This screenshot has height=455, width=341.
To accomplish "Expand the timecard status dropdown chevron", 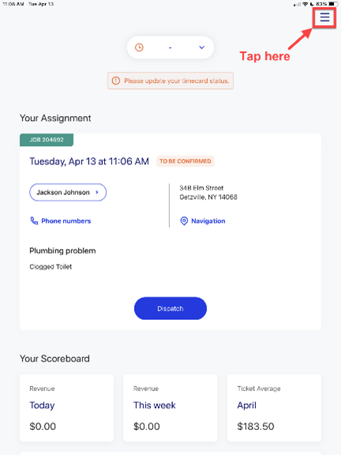I will pos(202,47).
